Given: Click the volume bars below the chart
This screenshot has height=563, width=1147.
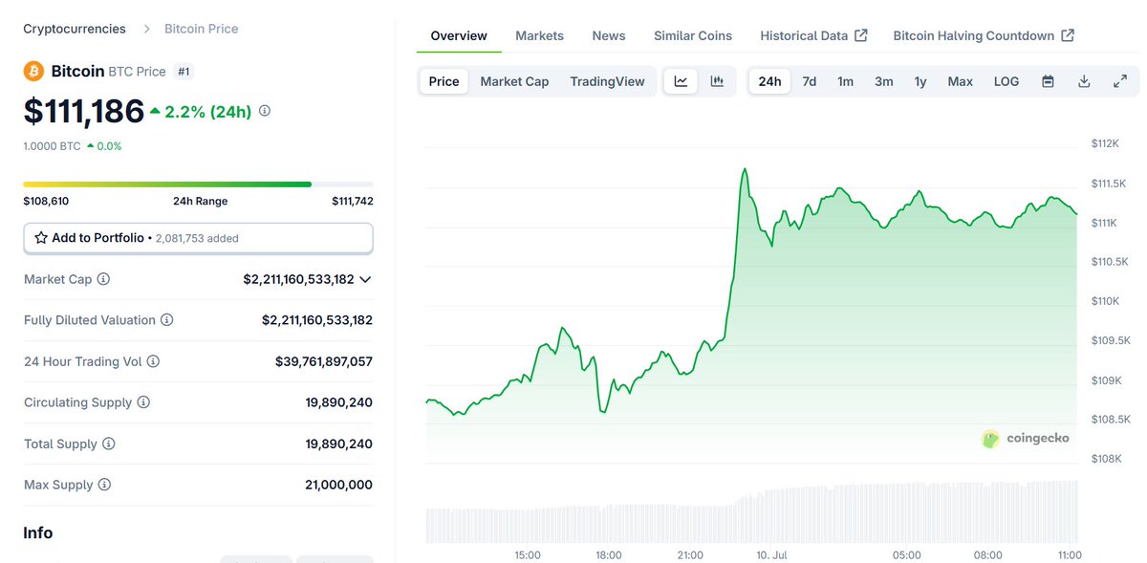Looking at the screenshot, I should pyautogui.click(x=751, y=511).
